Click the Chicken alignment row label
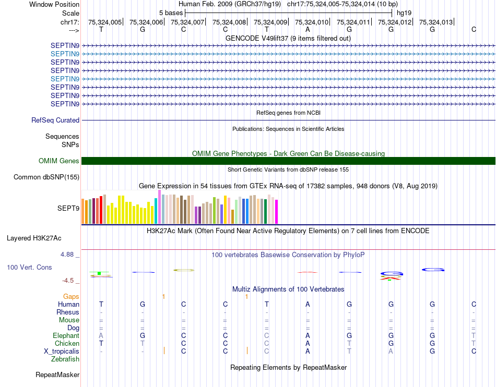Image resolution: width=496 pixels, height=387 pixels. (x=67, y=343)
